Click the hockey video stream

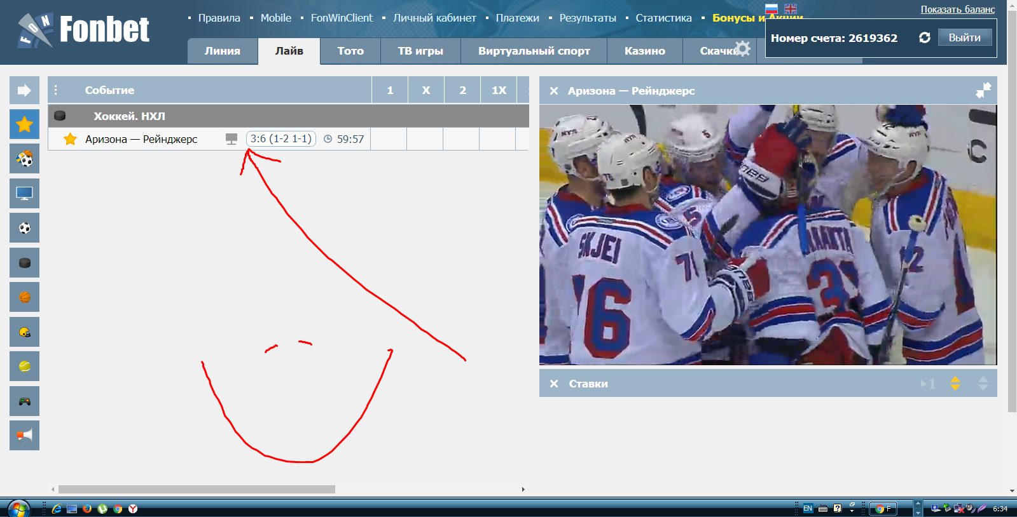pos(768,235)
